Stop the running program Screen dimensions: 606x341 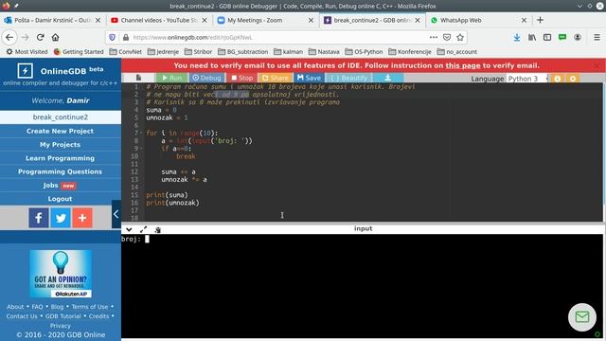coord(241,78)
